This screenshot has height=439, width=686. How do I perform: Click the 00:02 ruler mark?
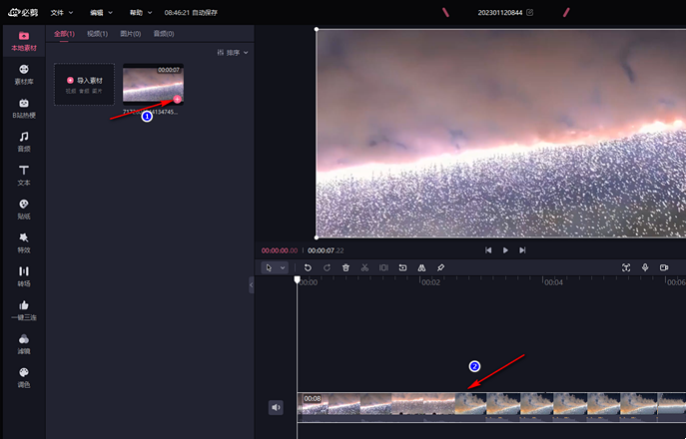tap(430, 282)
